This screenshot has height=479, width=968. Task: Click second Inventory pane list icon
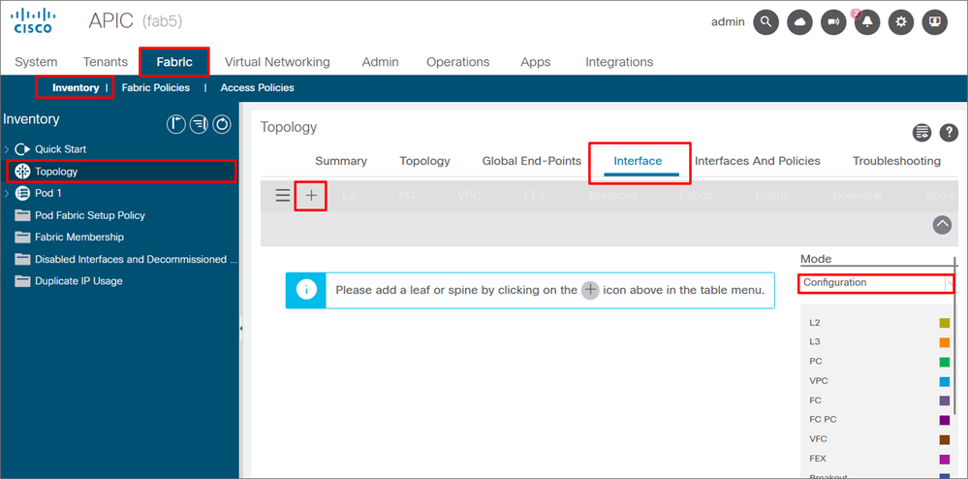[x=199, y=125]
